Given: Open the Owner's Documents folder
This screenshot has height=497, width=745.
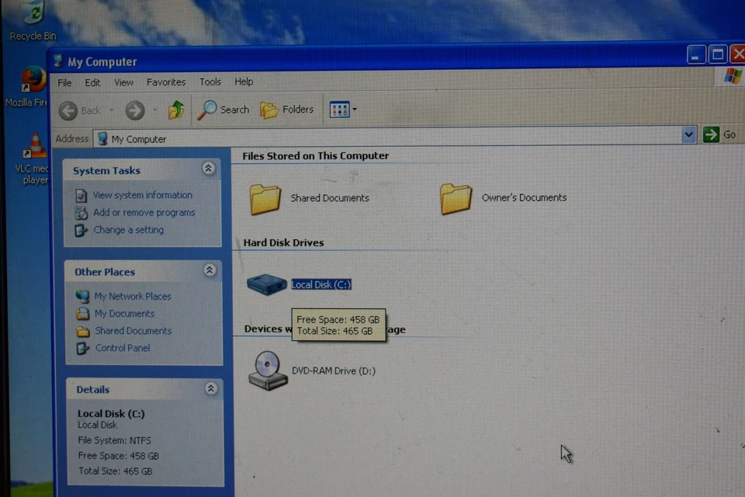Looking at the screenshot, I should [x=456, y=199].
